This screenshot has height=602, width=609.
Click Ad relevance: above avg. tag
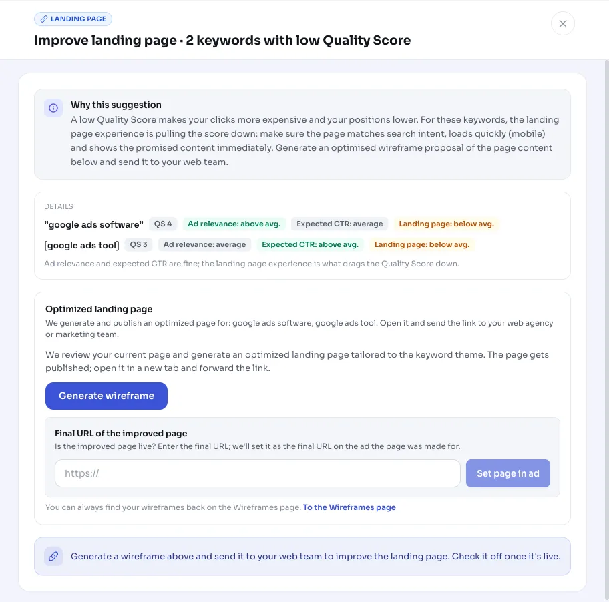[234, 224]
